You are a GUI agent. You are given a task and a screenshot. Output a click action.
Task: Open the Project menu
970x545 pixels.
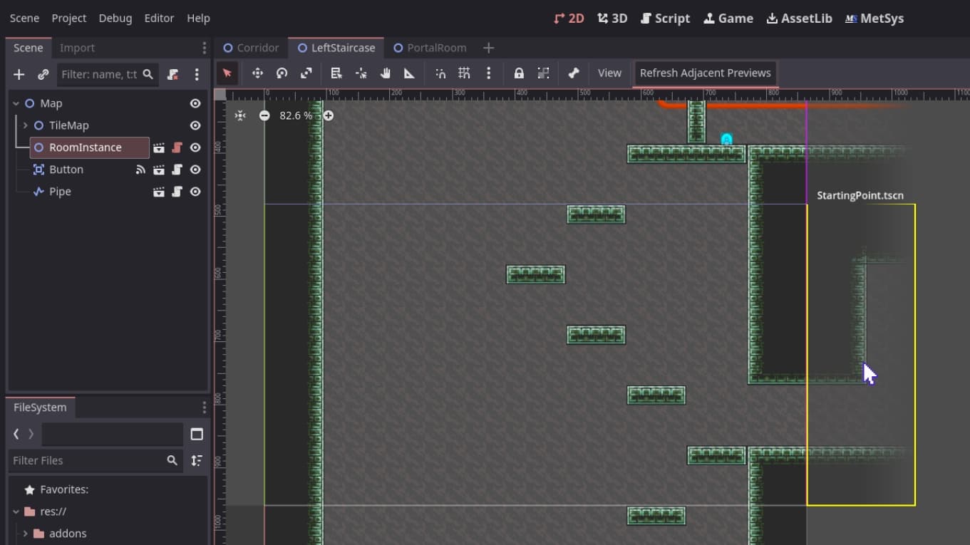click(68, 18)
